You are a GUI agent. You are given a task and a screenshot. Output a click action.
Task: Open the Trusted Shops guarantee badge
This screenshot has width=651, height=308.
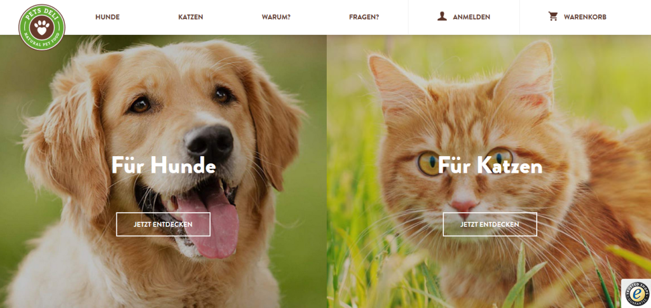pos(636,293)
